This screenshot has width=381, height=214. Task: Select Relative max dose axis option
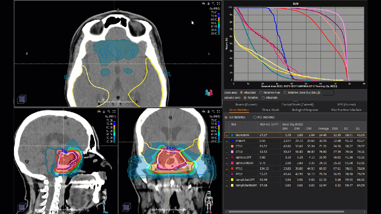coord(261,92)
